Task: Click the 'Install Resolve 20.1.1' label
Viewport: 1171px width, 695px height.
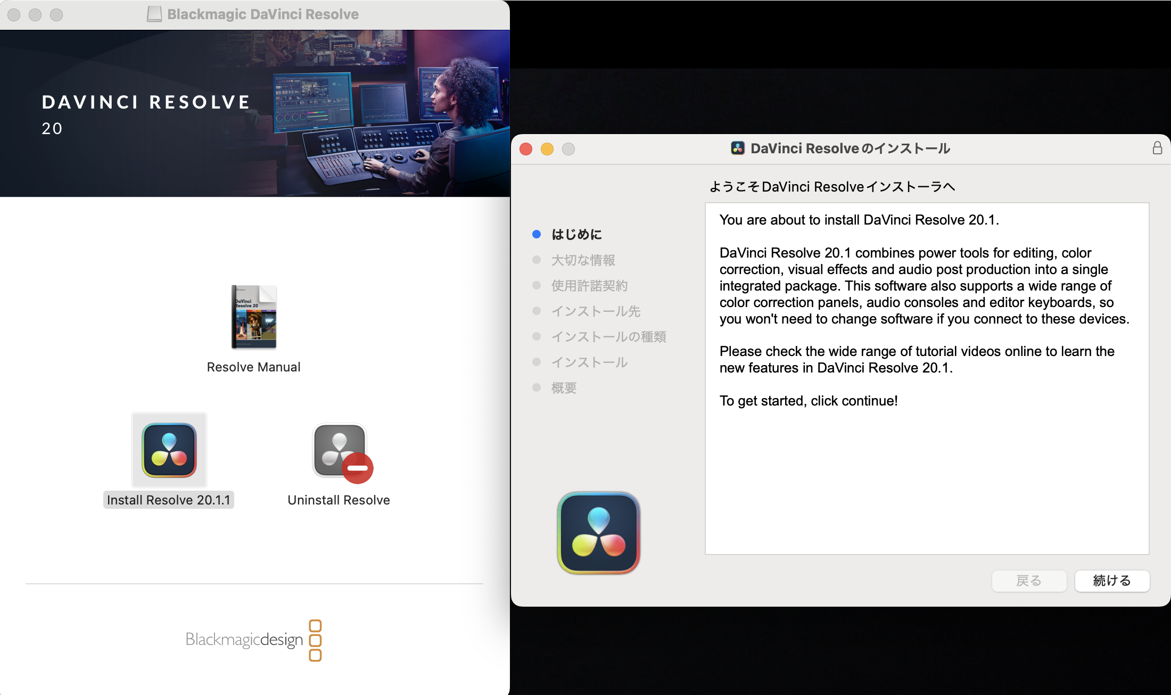Action: [169, 500]
